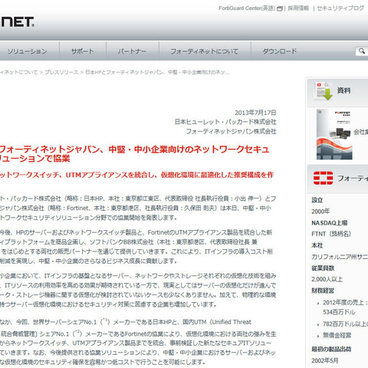The width and height of the screenshot is (368, 368).
Task: Click the Fortinet logo
Action: tap(17, 22)
